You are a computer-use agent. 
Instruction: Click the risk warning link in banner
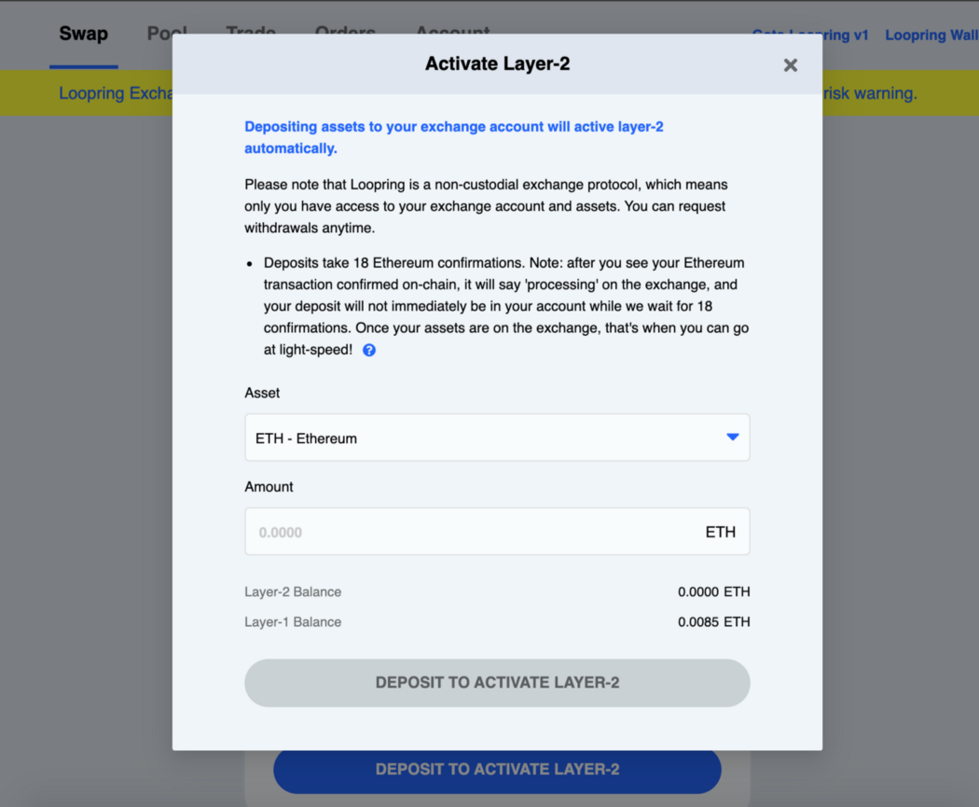[871, 93]
